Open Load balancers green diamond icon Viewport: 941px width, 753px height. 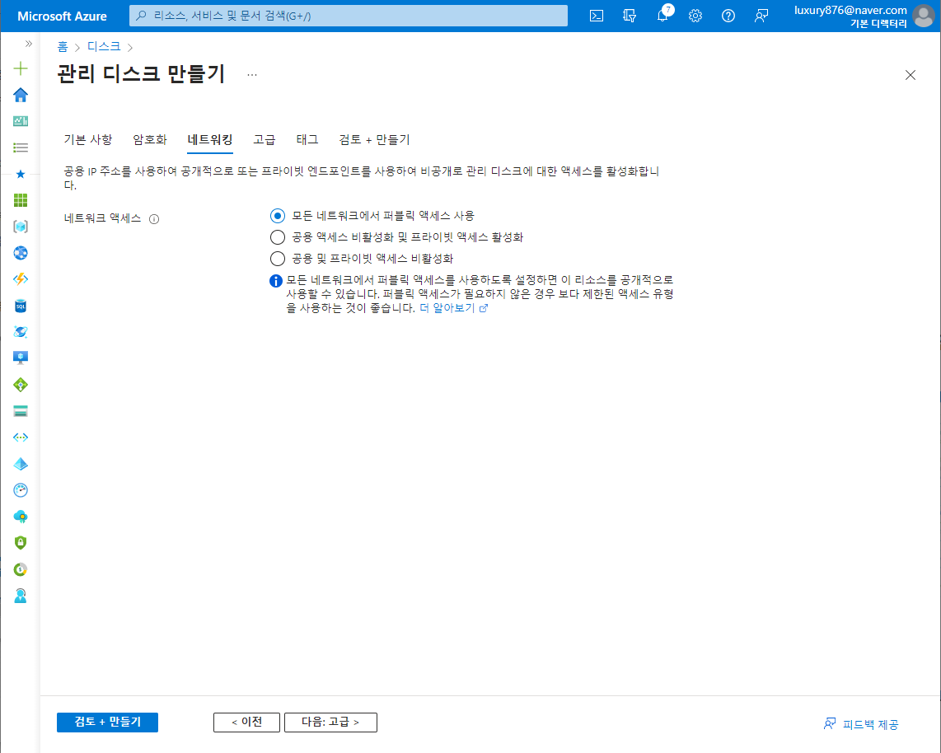[x=21, y=385]
